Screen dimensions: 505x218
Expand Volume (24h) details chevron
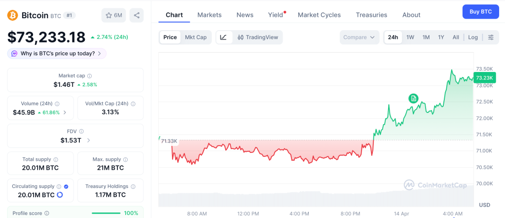pos(65,112)
